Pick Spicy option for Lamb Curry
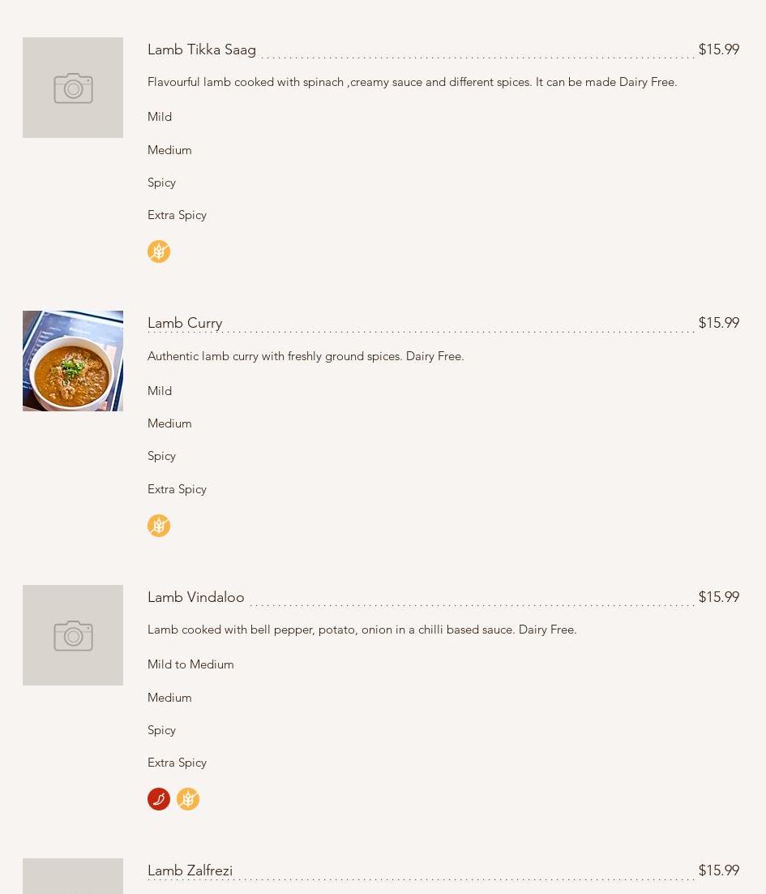 [161, 456]
